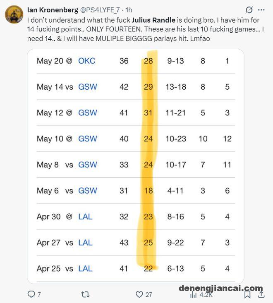Click LAL in the Apr 30 row
Viewport: 273px width, 303px height.
tap(85, 217)
